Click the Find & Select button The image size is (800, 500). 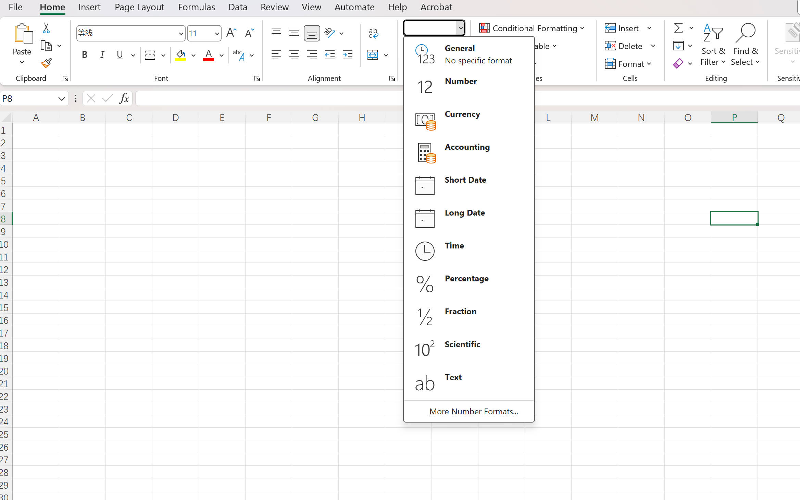pos(746,45)
